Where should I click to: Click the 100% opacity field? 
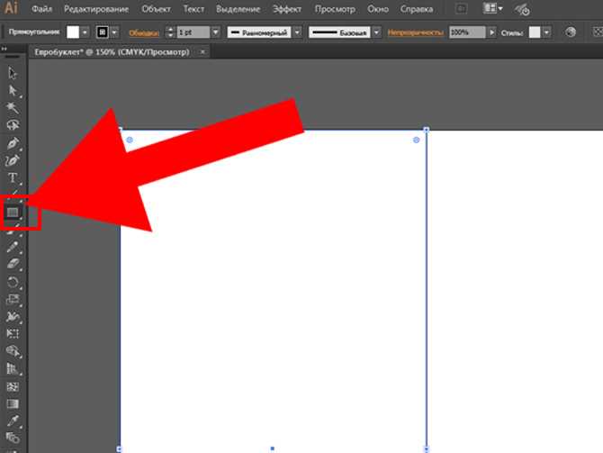point(467,32)
